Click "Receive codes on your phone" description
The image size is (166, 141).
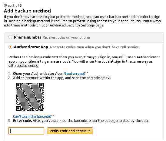click(66, 37)
